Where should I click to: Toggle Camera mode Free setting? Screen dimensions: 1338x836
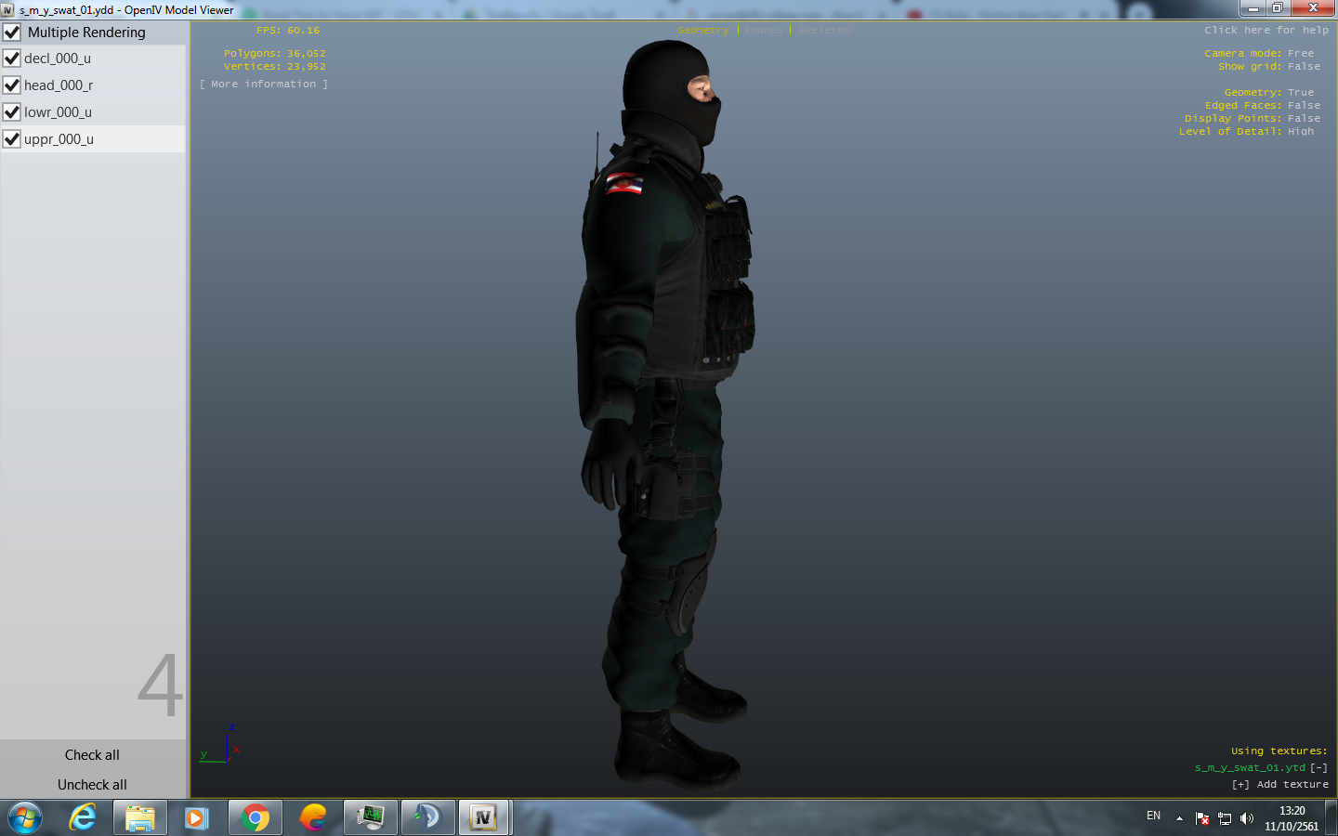tap(1259, 54)
